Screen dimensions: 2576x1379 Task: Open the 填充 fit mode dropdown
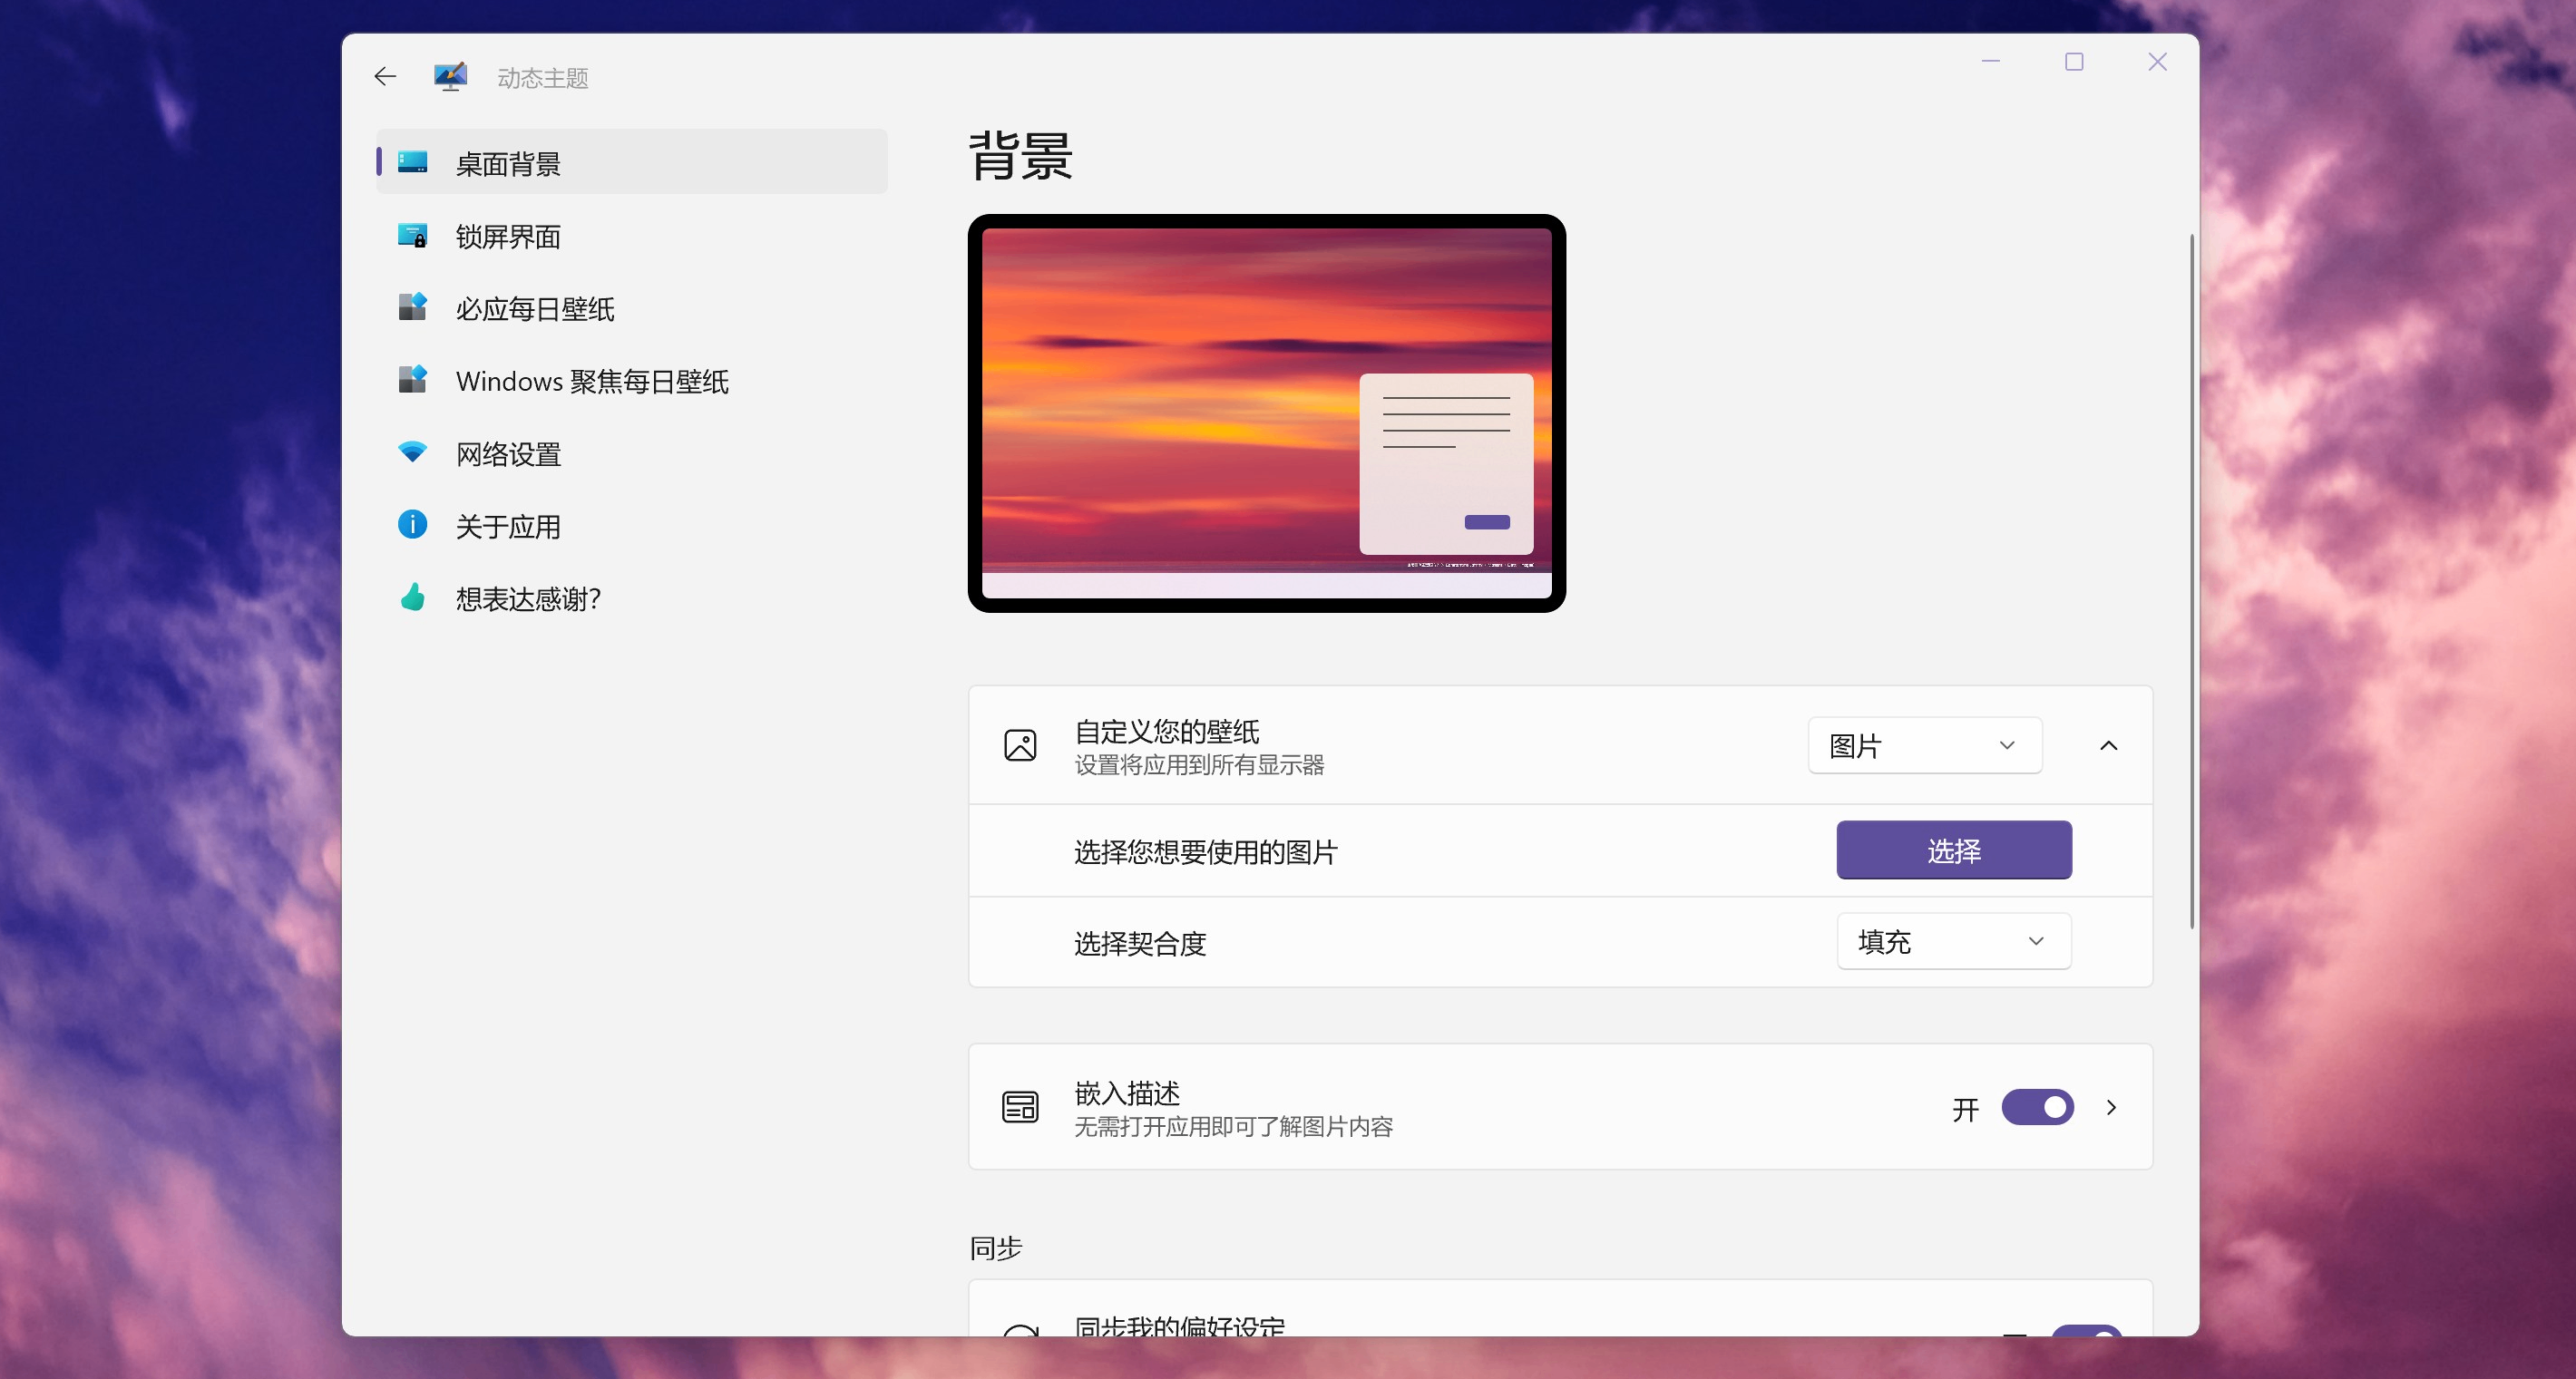point(1952,940)
